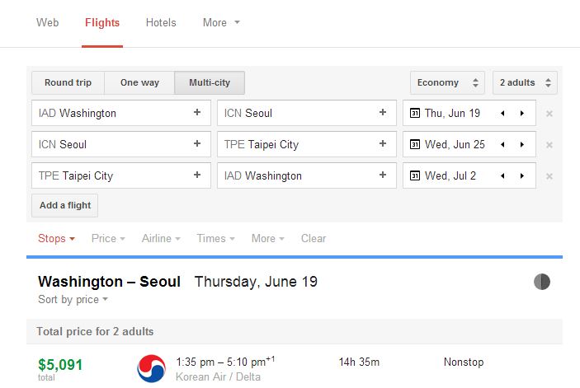The height and width of the screenshot is (388, 580).
Task: Click the plus icon beside IAD Washington origin
Action: pos(197,112)
